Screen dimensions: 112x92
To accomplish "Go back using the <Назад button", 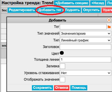I will coord(98,3).
